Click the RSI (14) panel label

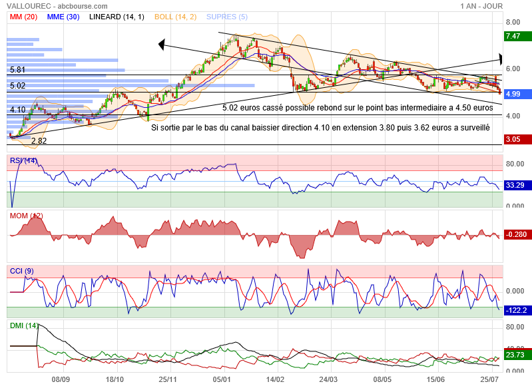tap(23, 160)
